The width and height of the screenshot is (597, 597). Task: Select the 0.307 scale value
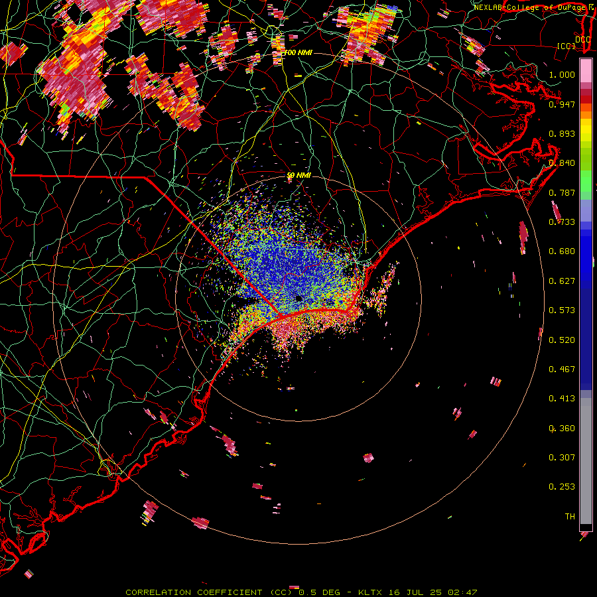click(x=562, y=458)
